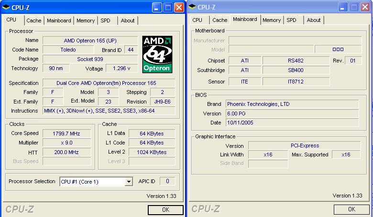Open the Cache tab in right CPU-Z window

(220, 20)
